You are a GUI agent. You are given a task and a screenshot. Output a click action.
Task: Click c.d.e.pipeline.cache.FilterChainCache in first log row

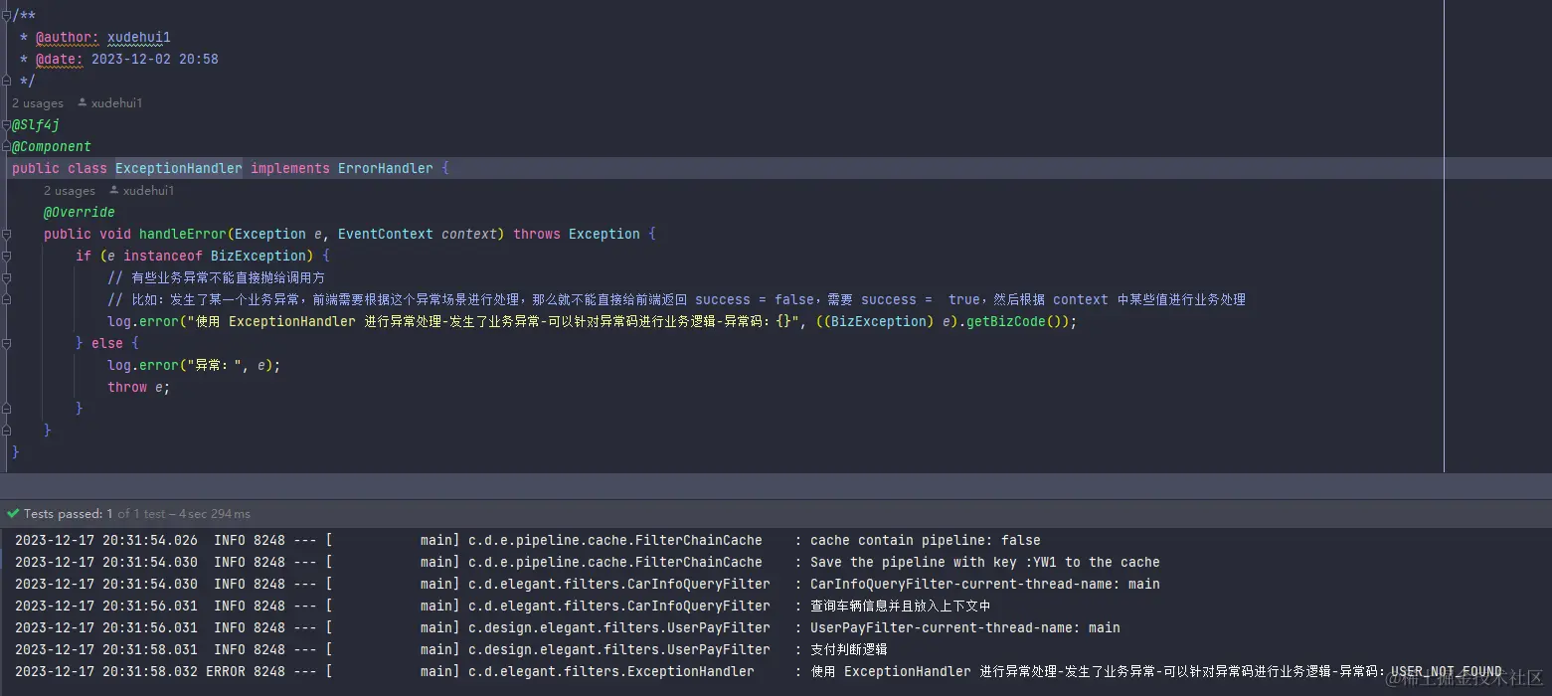[x=615, y=541]
